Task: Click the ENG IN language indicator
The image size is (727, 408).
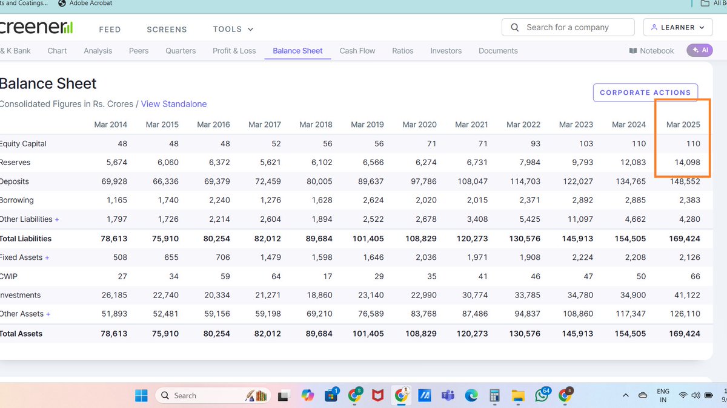Action: [x=663, y=395]
